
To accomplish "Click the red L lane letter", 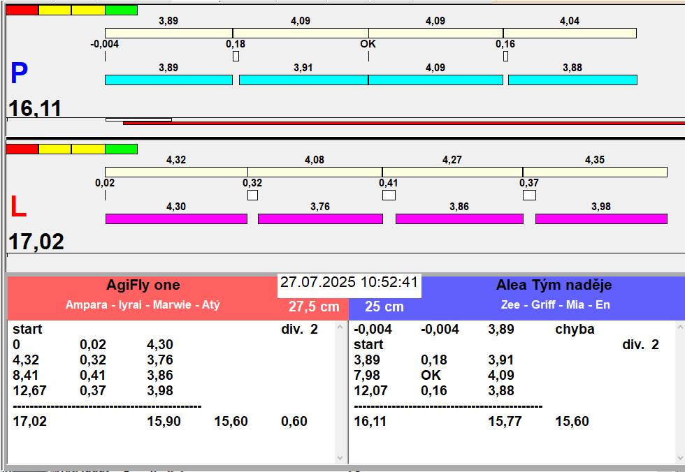I will tap(18, 207).
